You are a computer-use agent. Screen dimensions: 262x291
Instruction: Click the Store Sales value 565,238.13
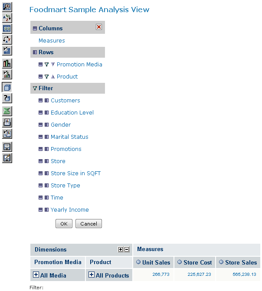pyautogui.click(x=244, y=274)
